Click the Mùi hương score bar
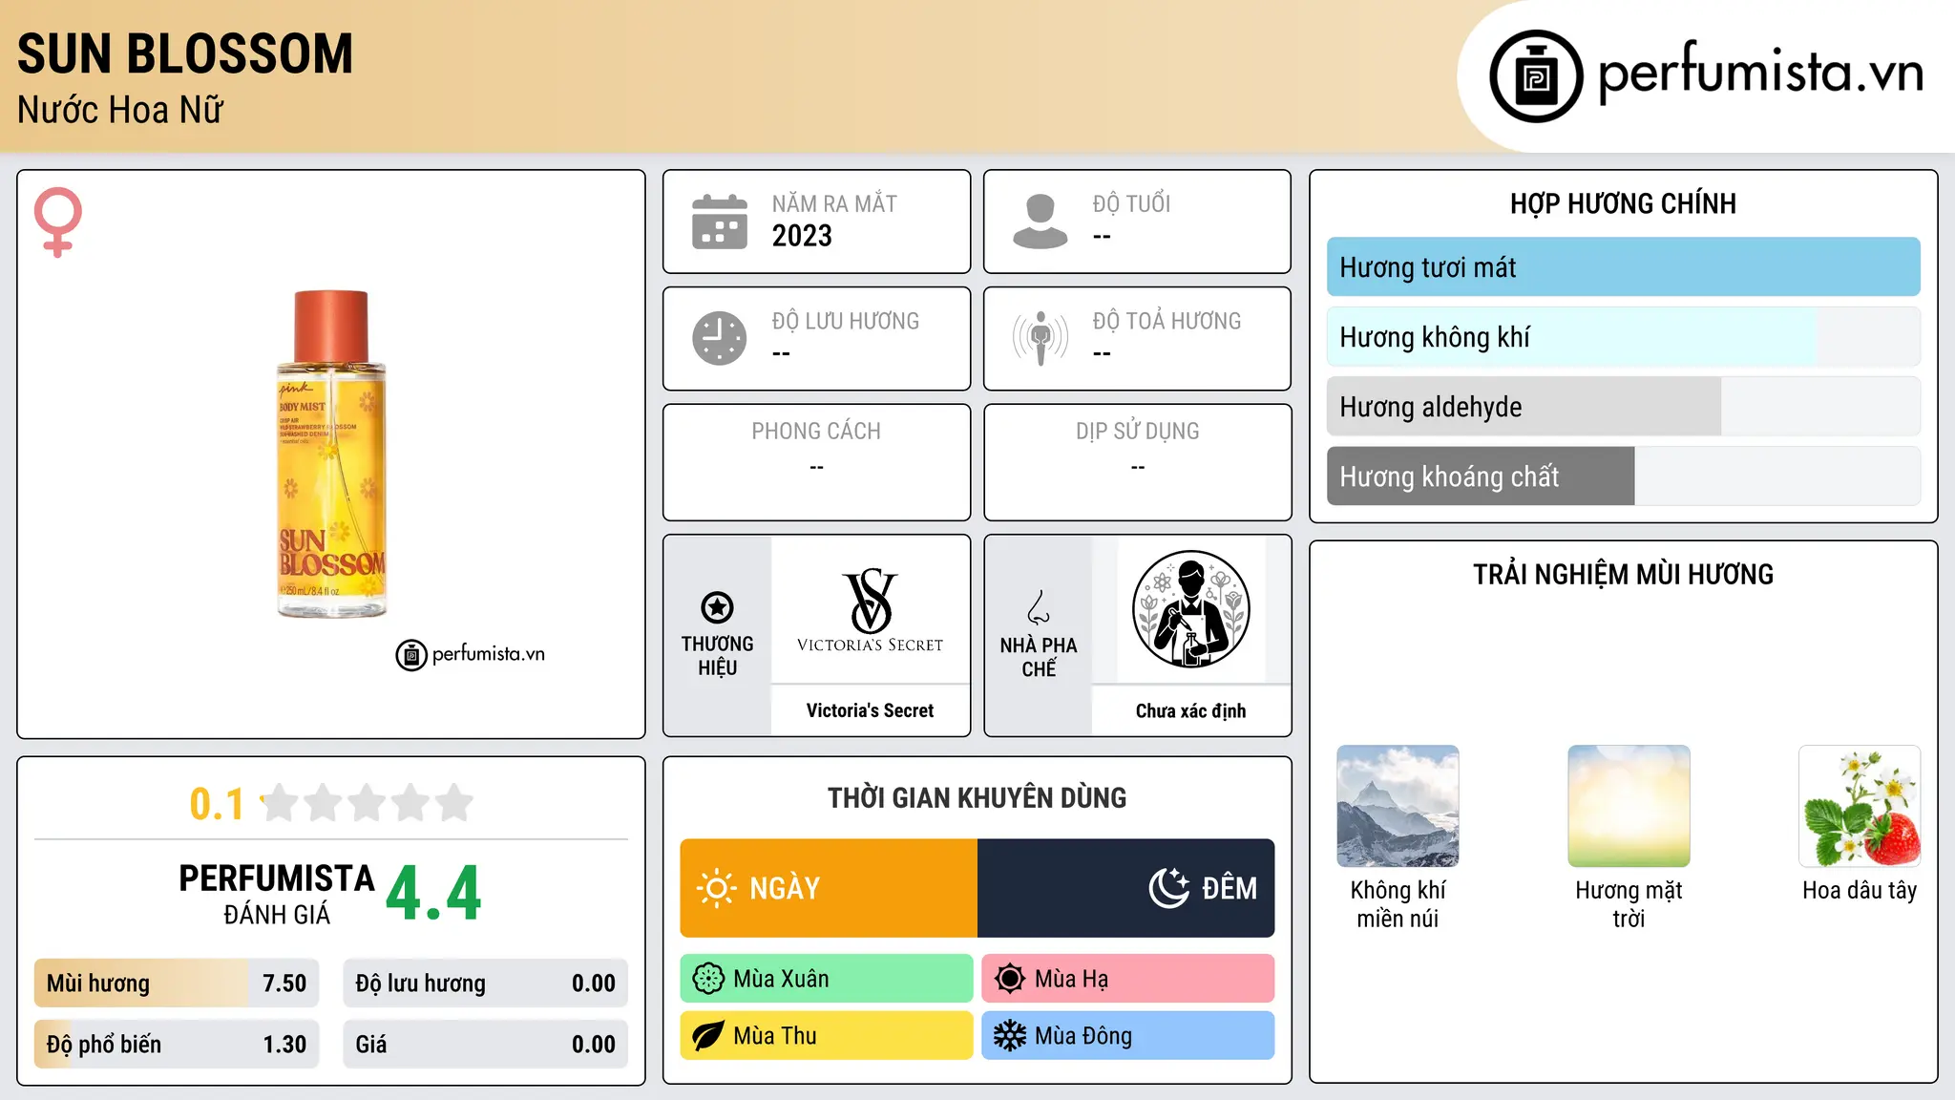The height and width of the screenshot is (1100, 1955). point(177,984)
